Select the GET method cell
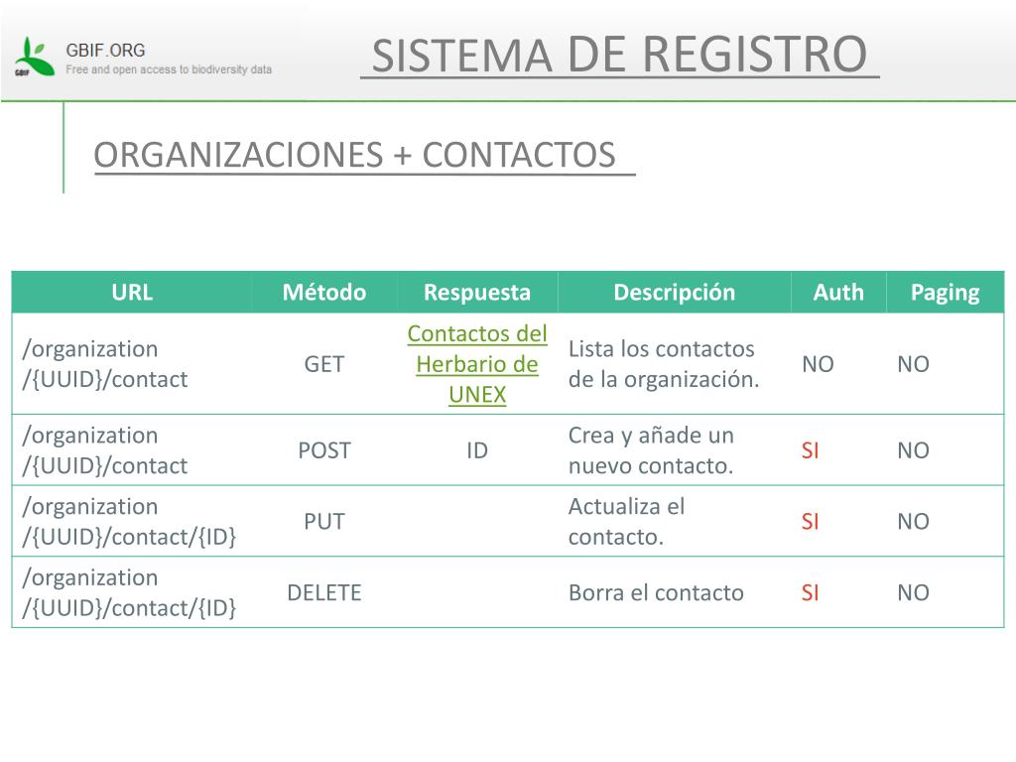 pyautogui.click(x=324, y=364)
